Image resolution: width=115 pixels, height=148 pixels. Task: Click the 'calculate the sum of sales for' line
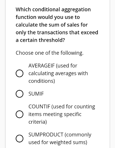coord(52,25)
